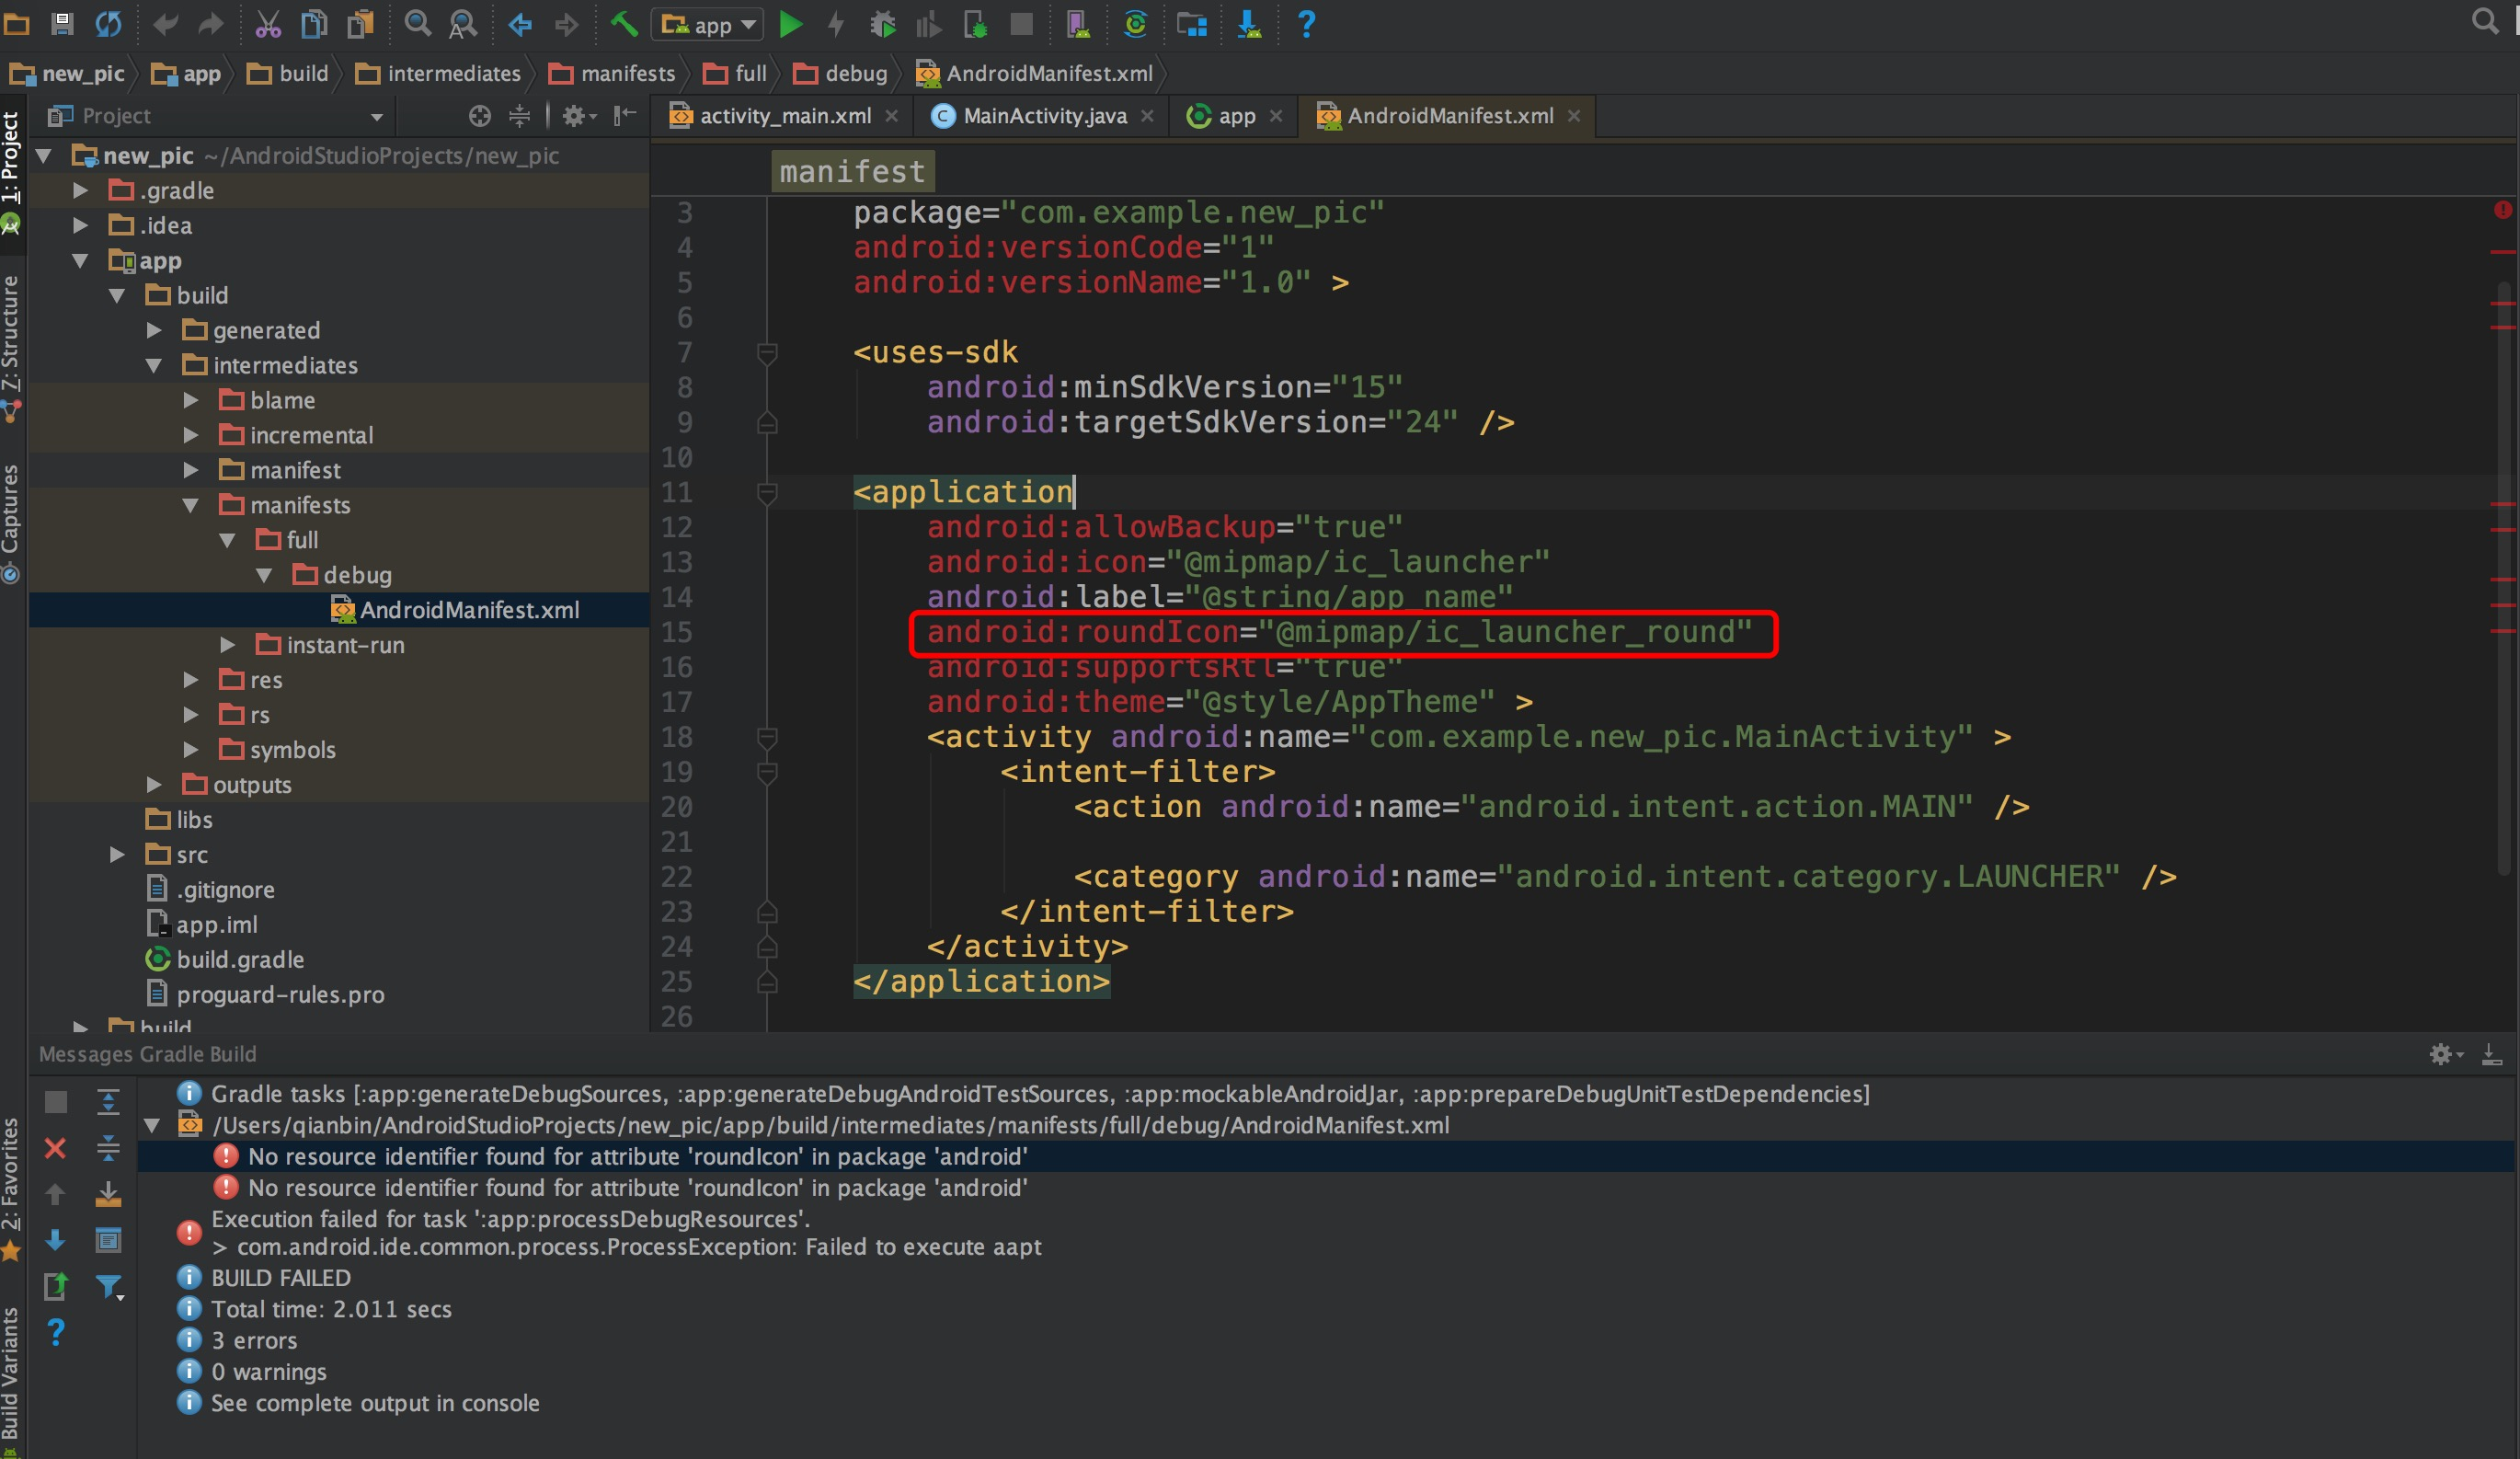
Task: Switch to the MainActivity.java tab
Action: pos(1040,115)
